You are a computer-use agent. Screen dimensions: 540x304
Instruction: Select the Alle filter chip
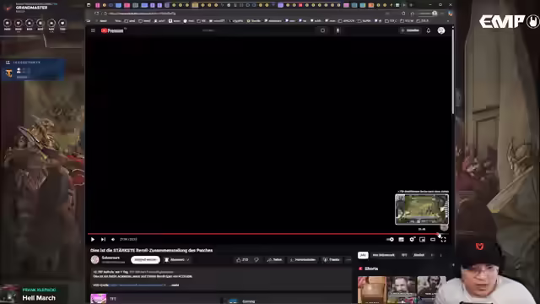363,255
